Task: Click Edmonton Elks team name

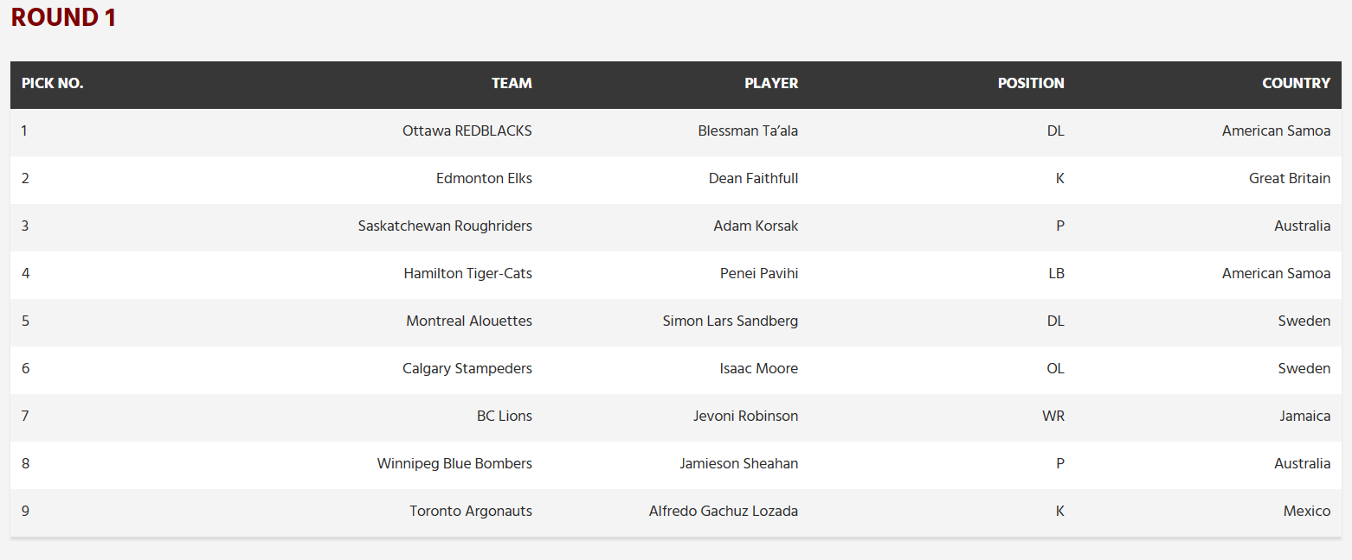Action: pyautogui.click(x=484, y=179)
